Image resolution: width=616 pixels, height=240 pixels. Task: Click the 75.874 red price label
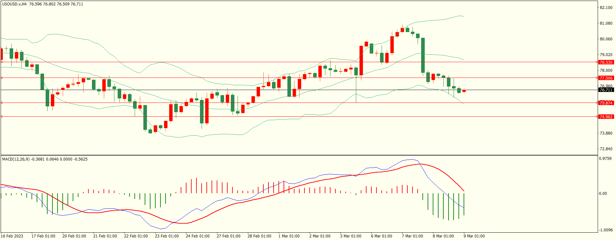click(x=606, y=103)
